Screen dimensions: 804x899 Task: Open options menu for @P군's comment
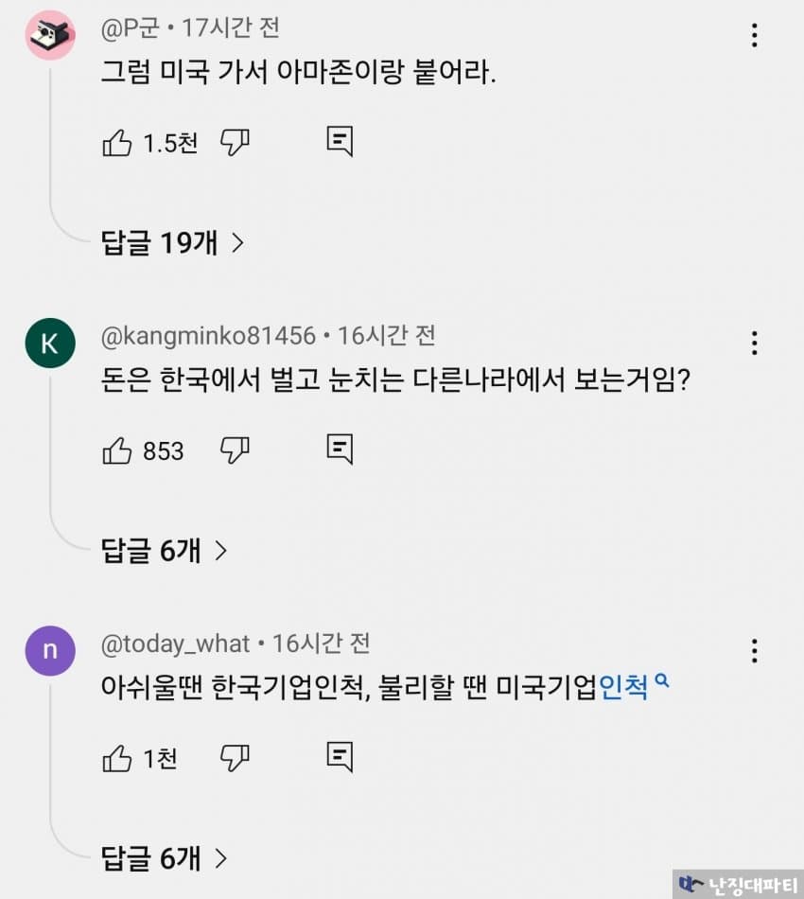(754, 36)
